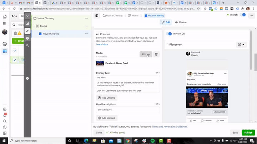The height and width of the screenshot is (144, 257).
Task: Open three-dot menu for Moms ad set
Action: click(x=86, y=26)
